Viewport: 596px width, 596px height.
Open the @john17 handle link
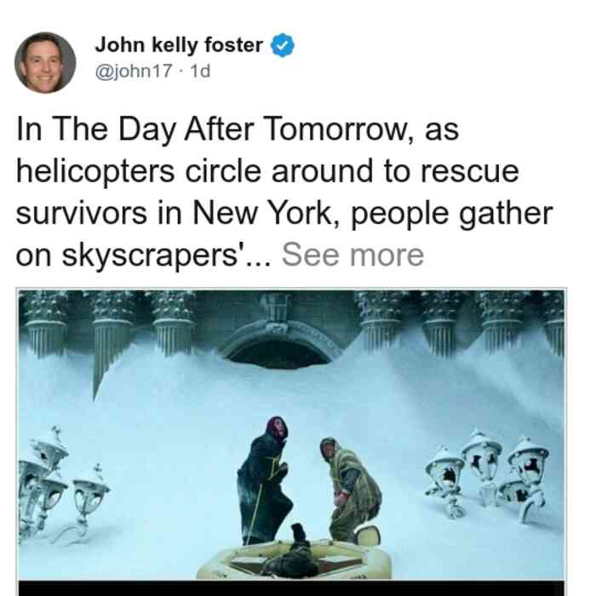[x=134, y=71]
